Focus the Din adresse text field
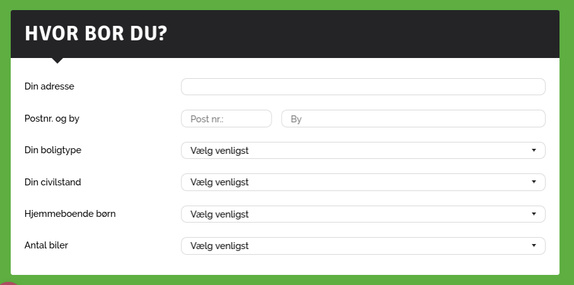This screenshot has height=285, width=574. (363, 86)
